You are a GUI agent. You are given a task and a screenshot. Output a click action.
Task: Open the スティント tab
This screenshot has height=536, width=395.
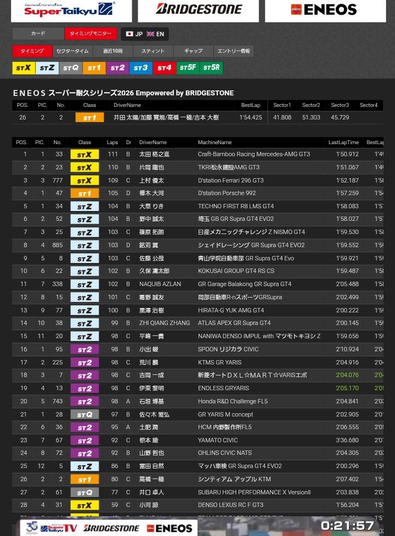[x=153, y=51]
